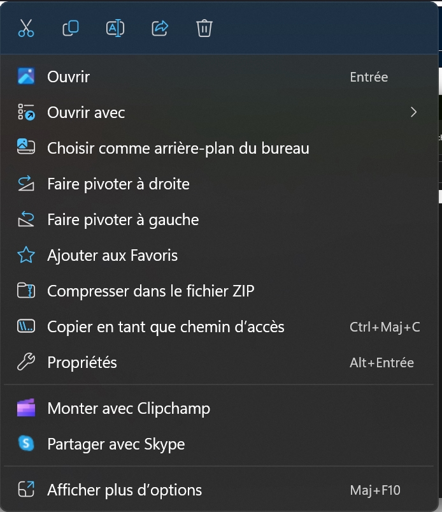Click the star icon beside Ajouter aux Favoris
Screen dimensions: 442x512
(x=26, y=256)
